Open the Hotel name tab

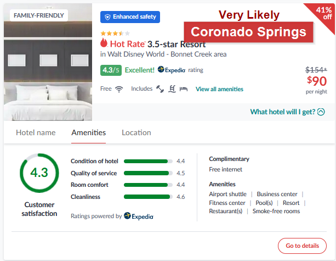coord(36,133)
